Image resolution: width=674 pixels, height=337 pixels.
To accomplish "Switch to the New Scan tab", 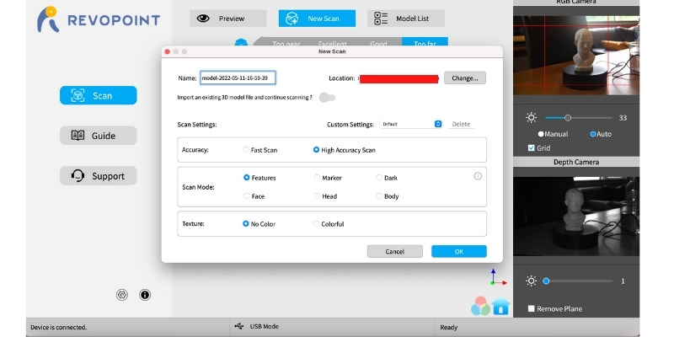I will [x=318, y=19].
